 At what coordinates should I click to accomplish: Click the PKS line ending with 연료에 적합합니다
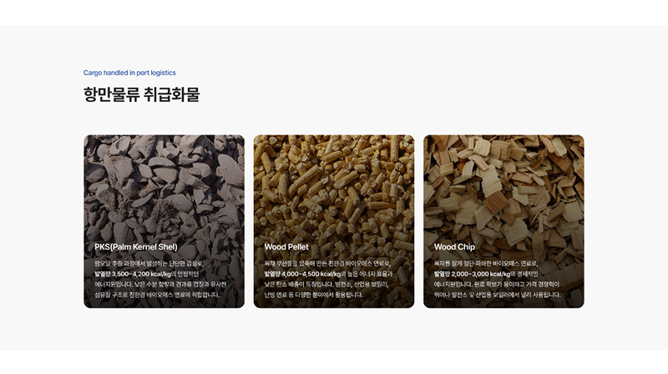click(x=157, y=295)
